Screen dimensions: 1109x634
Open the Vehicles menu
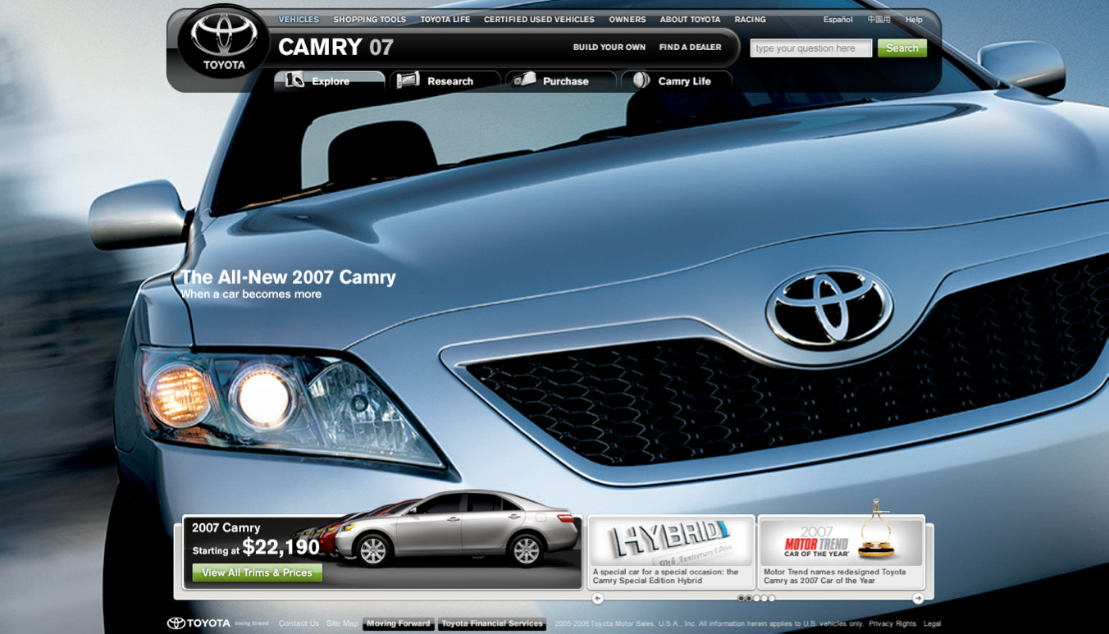tap(299, 20)
